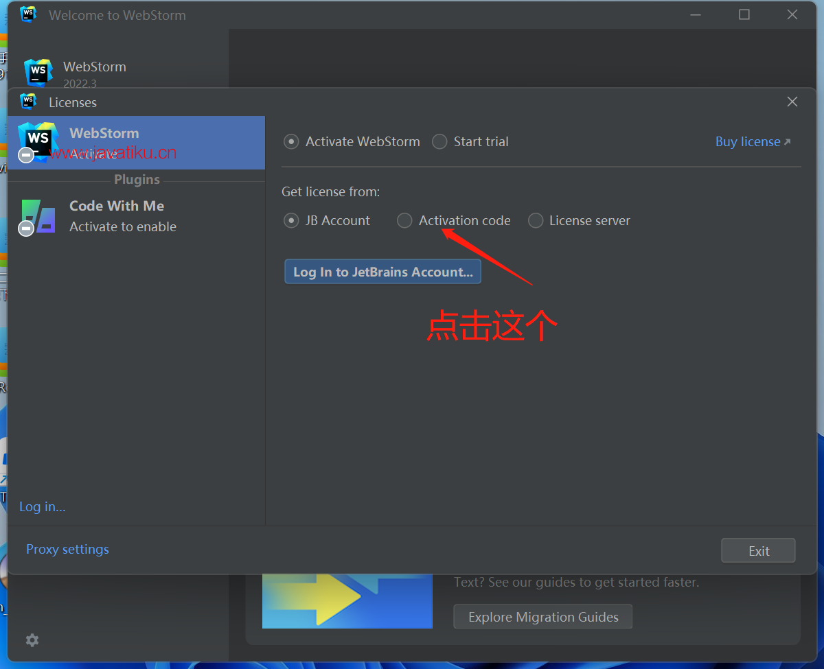Screen dimensions: 824x669
Task: Close the Licenses dialog with X
Action: [x=792, y=102]
